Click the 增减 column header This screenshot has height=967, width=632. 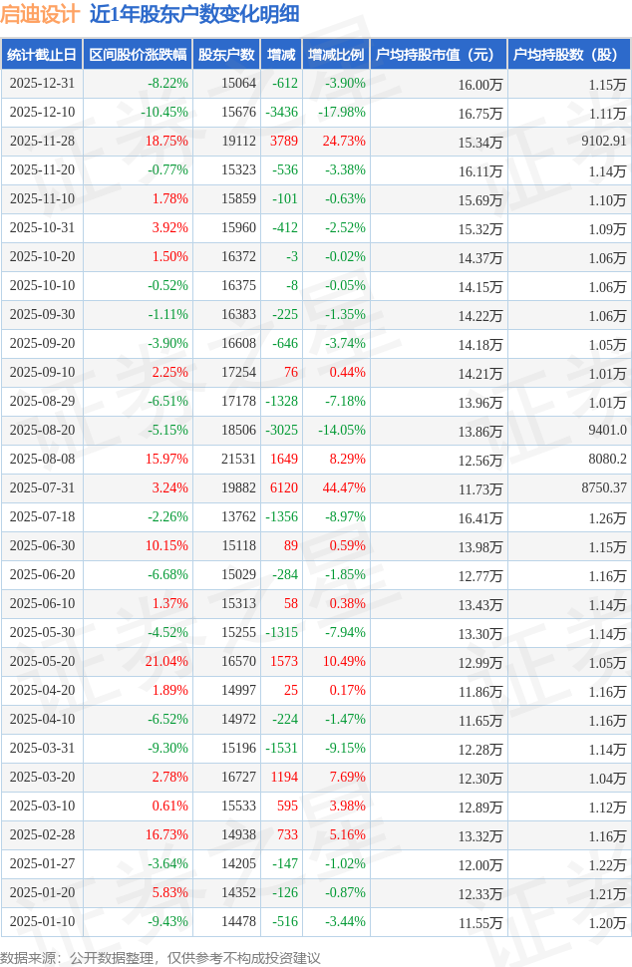[x=282, y=55]
